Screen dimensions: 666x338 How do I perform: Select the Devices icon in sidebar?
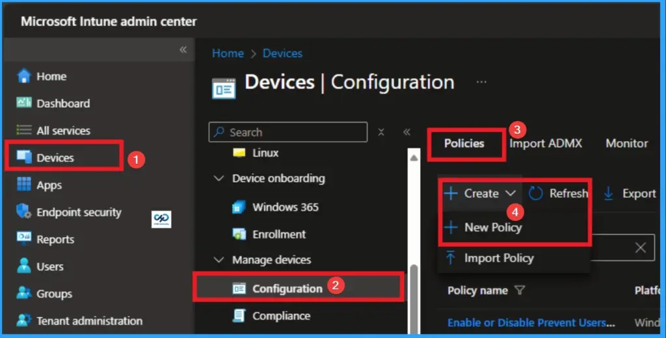[x=24, y=157]
